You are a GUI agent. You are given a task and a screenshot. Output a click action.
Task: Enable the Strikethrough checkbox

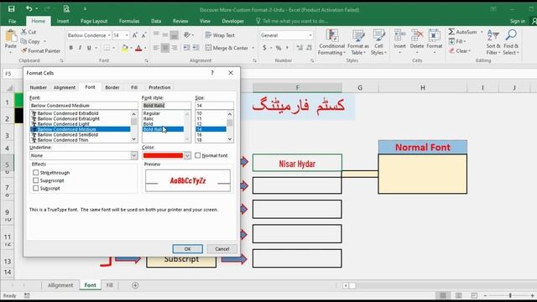[35, 173]
